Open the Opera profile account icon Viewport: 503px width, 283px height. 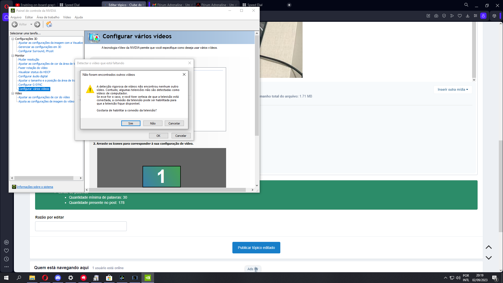tap(483, 16)
